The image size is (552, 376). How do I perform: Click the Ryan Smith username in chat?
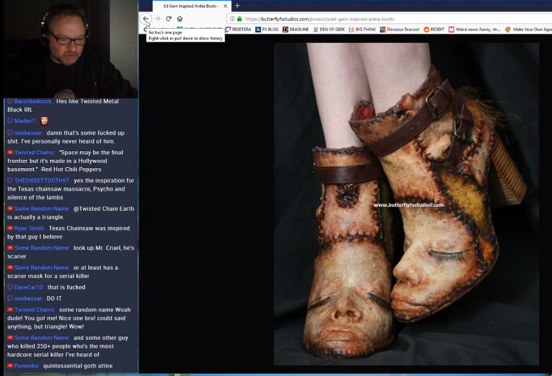tap(29, 228)
